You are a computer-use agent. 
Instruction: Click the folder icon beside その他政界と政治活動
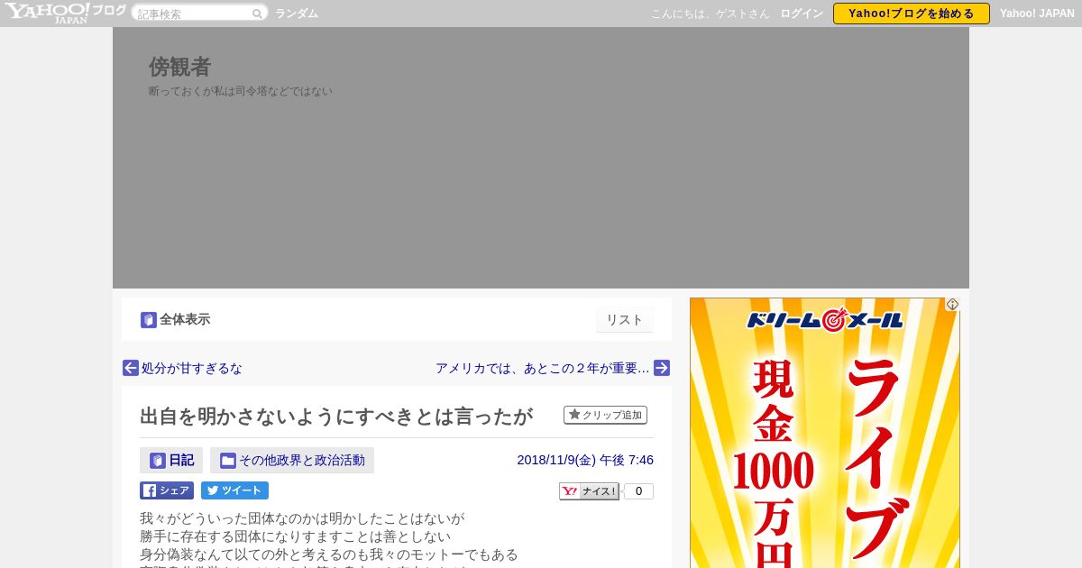[228, 461]
